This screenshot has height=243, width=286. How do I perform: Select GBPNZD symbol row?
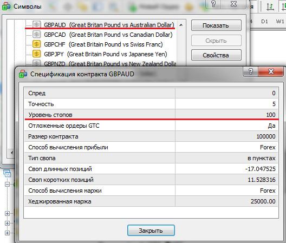tap(110, 64)
